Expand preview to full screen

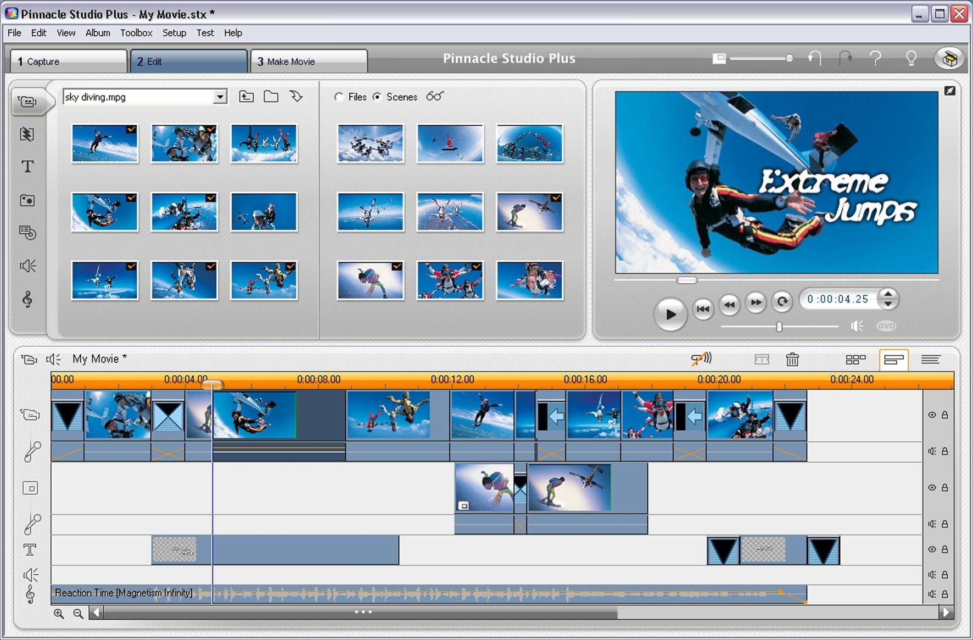pos(950,91)
